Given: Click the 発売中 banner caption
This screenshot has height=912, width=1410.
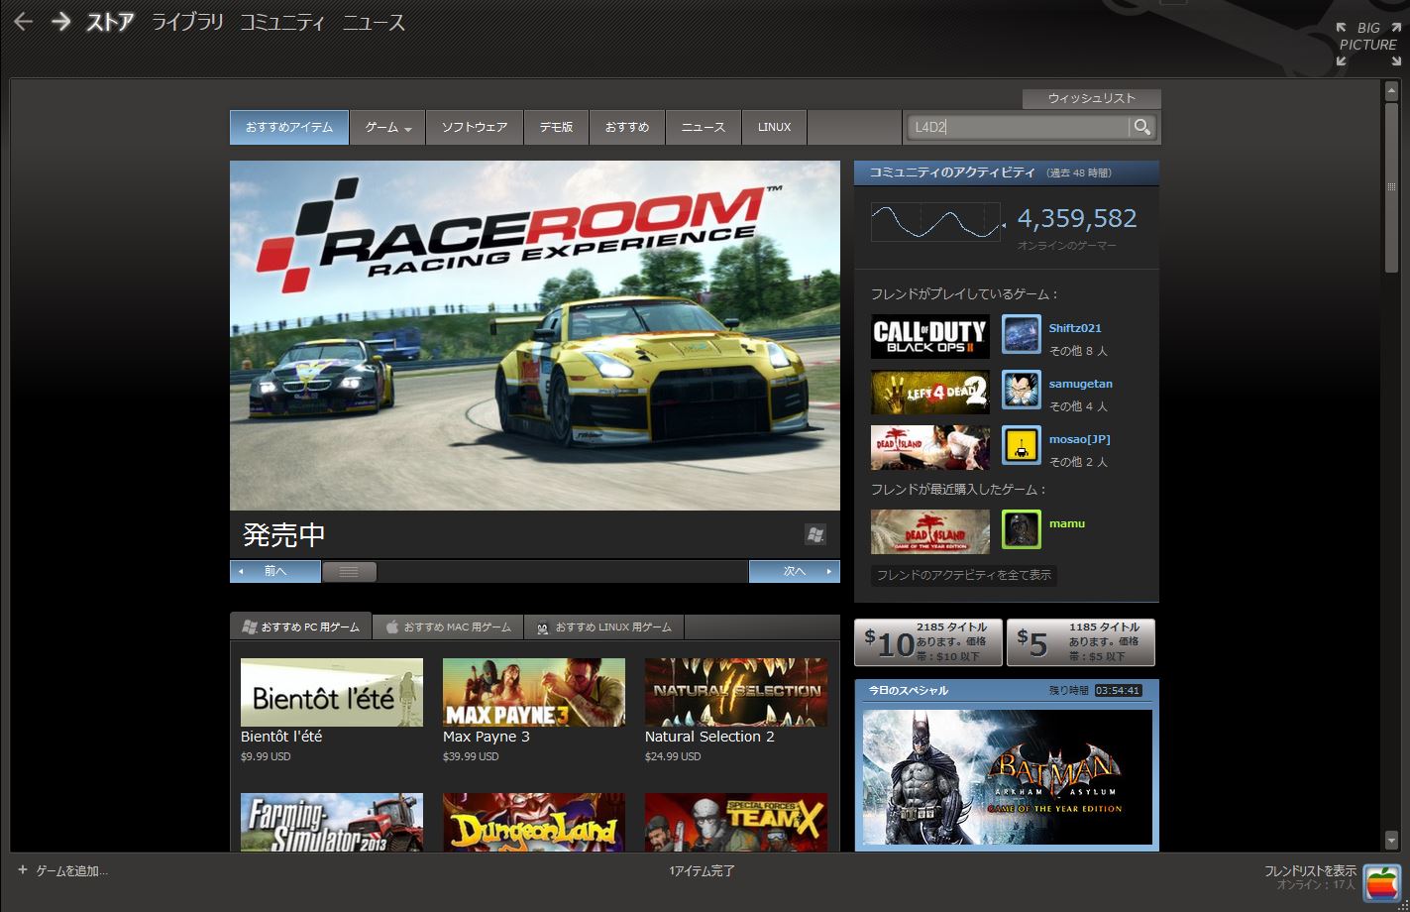Looking at the screenshot, I should pyautogui.click(x=284, y=535).
